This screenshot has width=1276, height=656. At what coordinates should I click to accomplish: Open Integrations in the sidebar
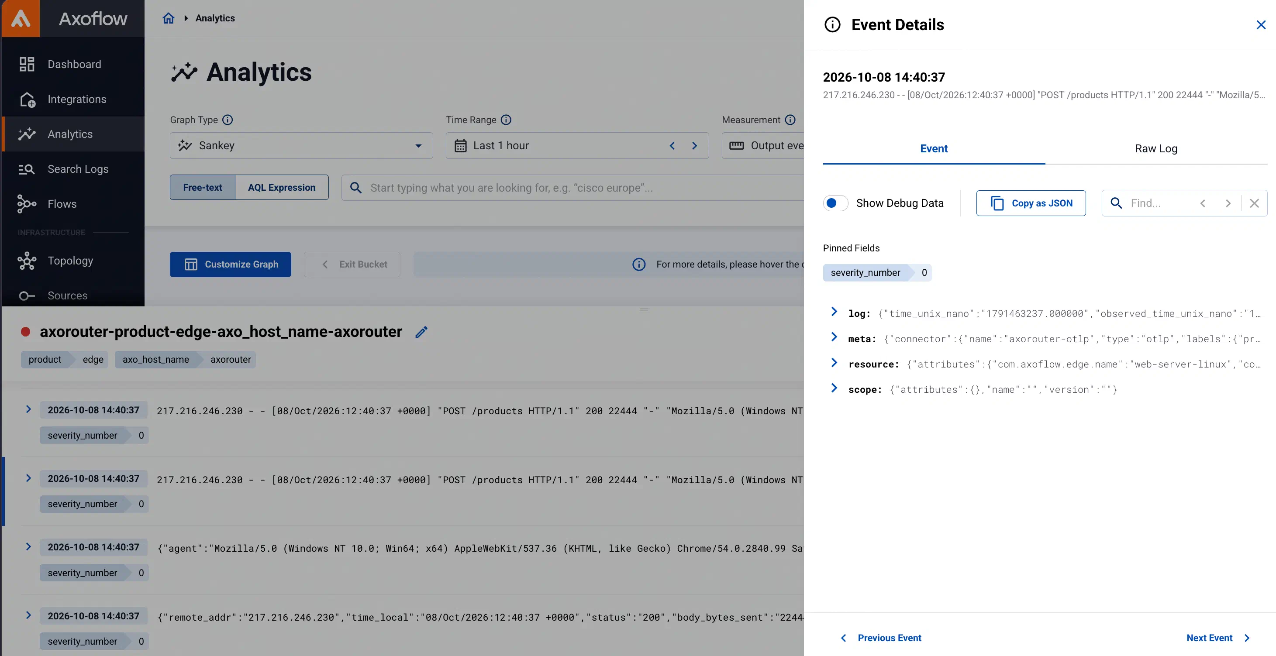pyautogui.click(x=73, y=99)
